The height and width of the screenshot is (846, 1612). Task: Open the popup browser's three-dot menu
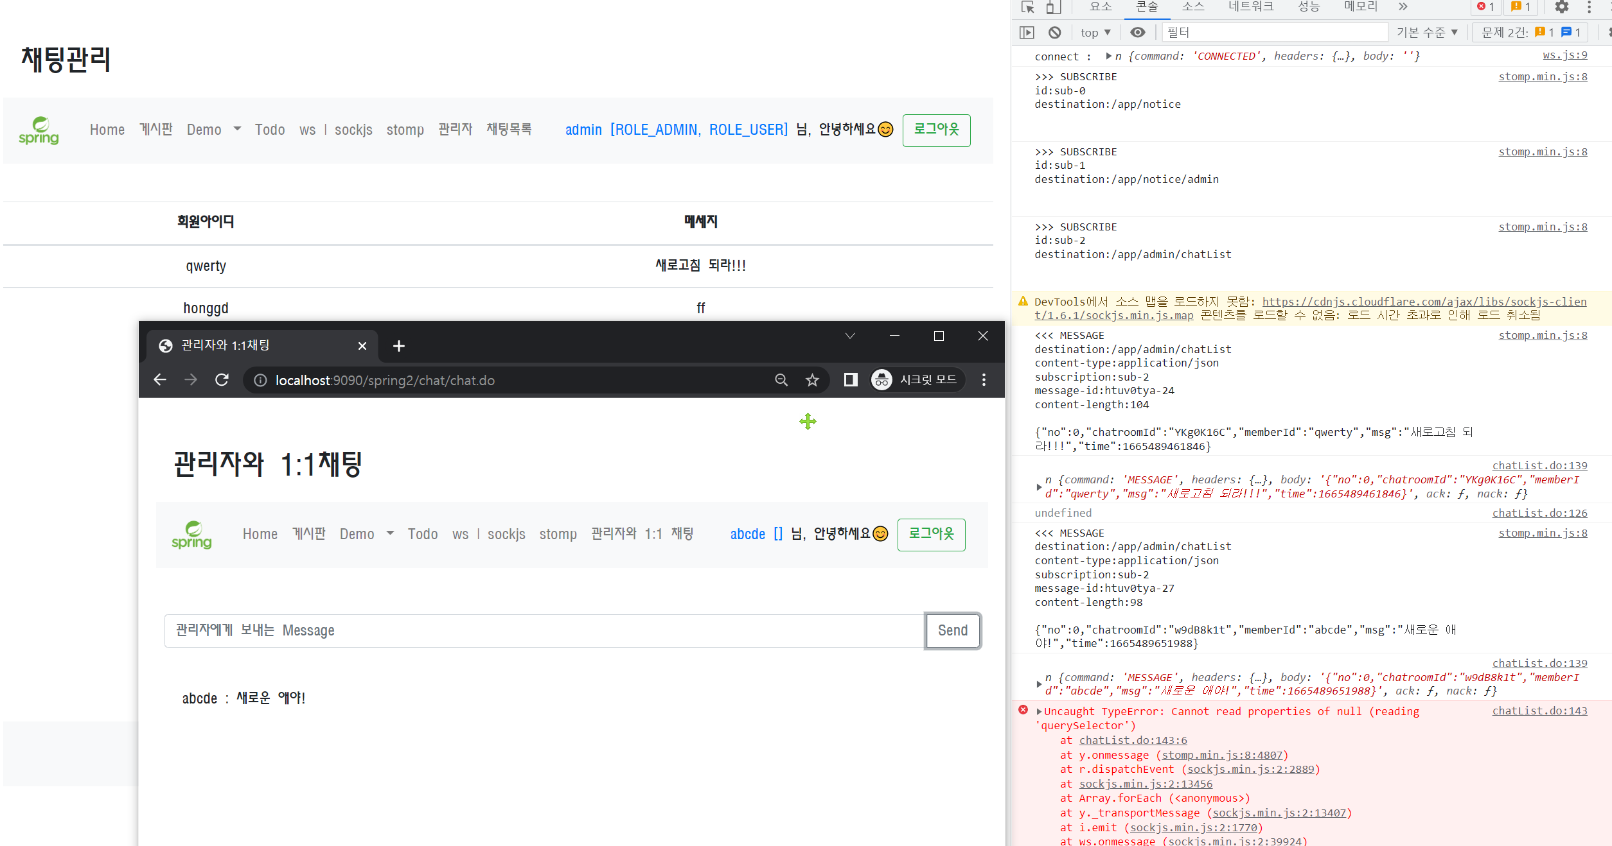[983, 380]
